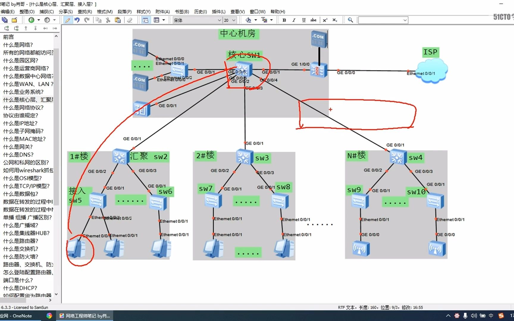Open the 整理(O) menu
The width and height of the screenshot is (514, 321).
pos(27,12)
